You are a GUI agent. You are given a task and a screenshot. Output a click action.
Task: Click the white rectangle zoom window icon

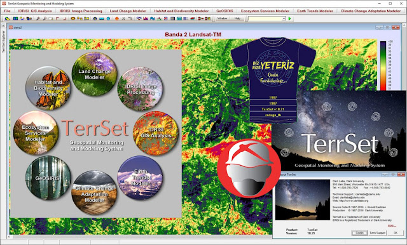tap(51, 18)
